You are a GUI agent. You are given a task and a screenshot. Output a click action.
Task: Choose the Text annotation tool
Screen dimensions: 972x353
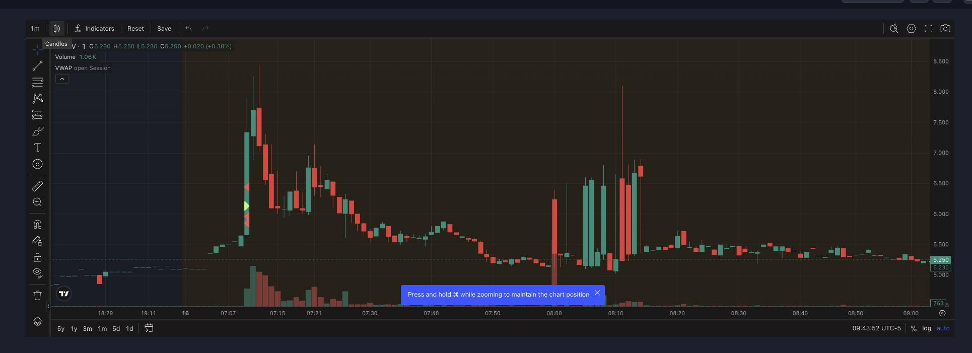pos(37,148)
